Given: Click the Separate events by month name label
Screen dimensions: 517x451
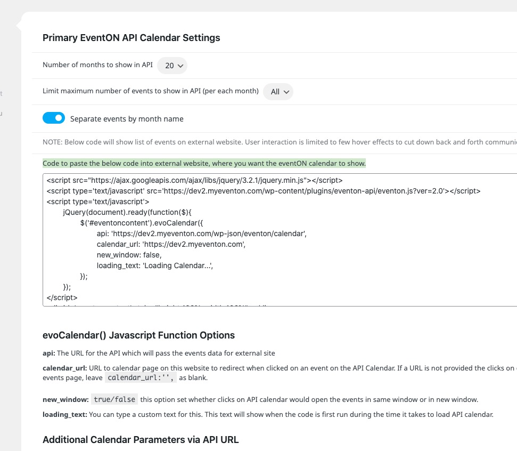Looking at the screenshot, I should [x=127, y=119].
